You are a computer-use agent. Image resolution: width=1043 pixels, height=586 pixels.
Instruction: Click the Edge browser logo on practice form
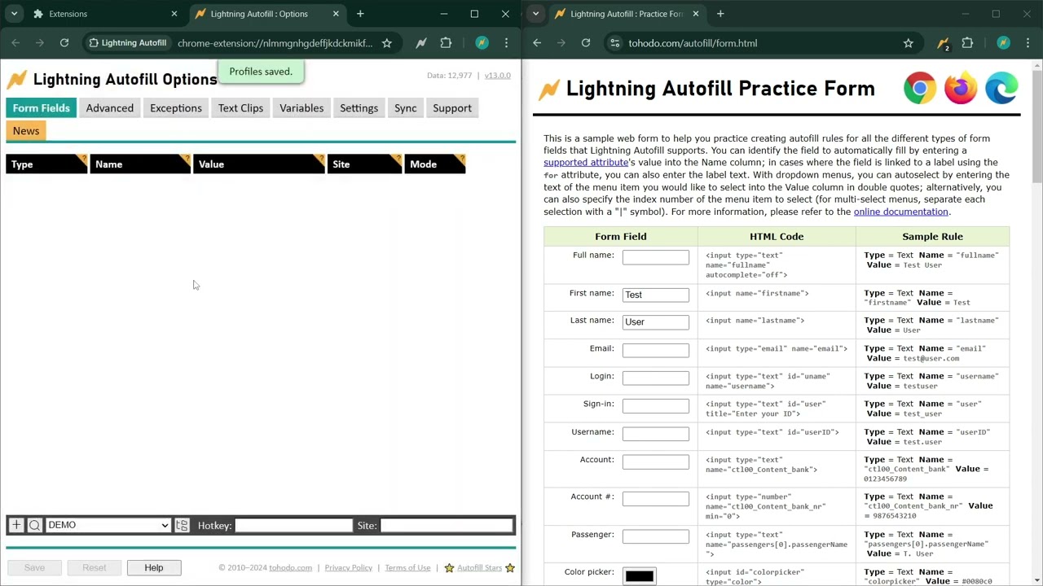[1001, 88]
